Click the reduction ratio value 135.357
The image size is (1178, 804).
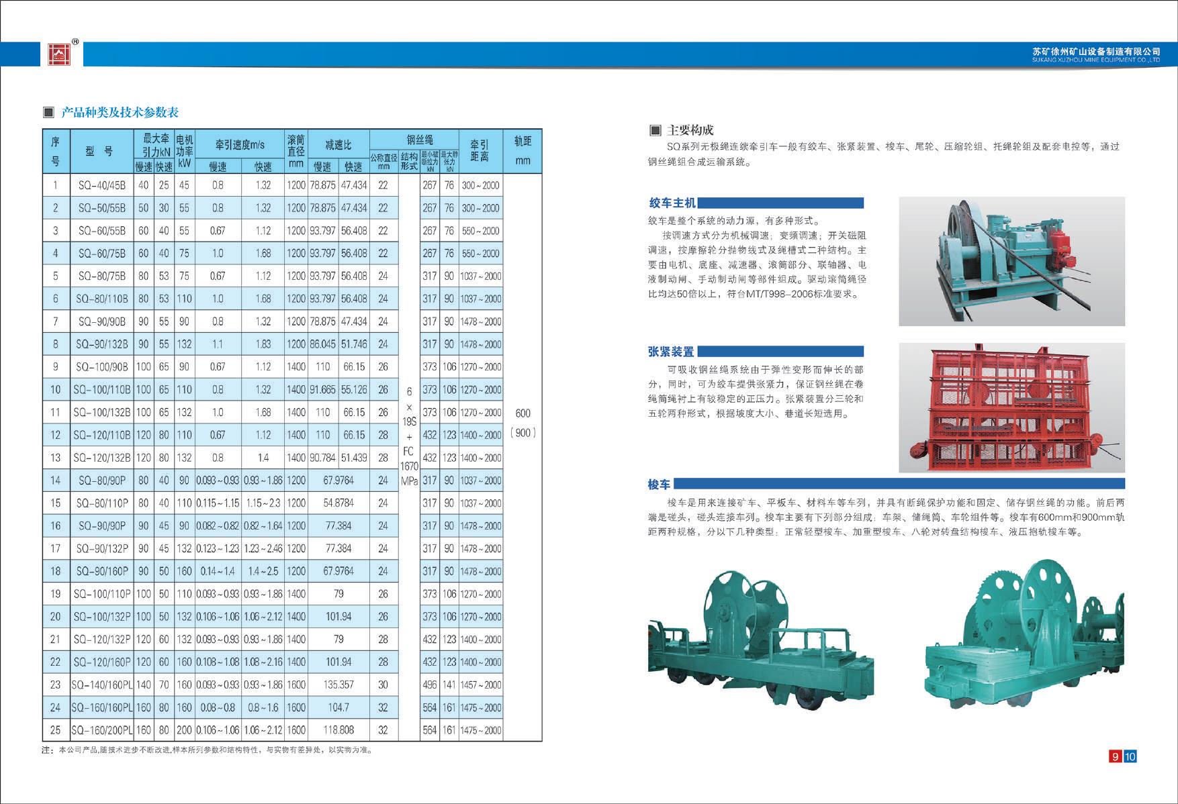pyautogui.click(x=338, y=685)
